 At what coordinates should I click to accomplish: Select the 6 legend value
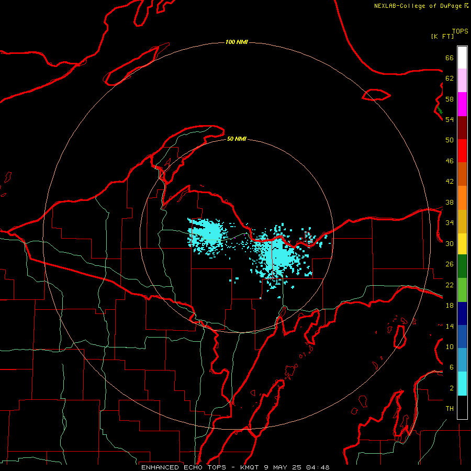tap(451, 367)
